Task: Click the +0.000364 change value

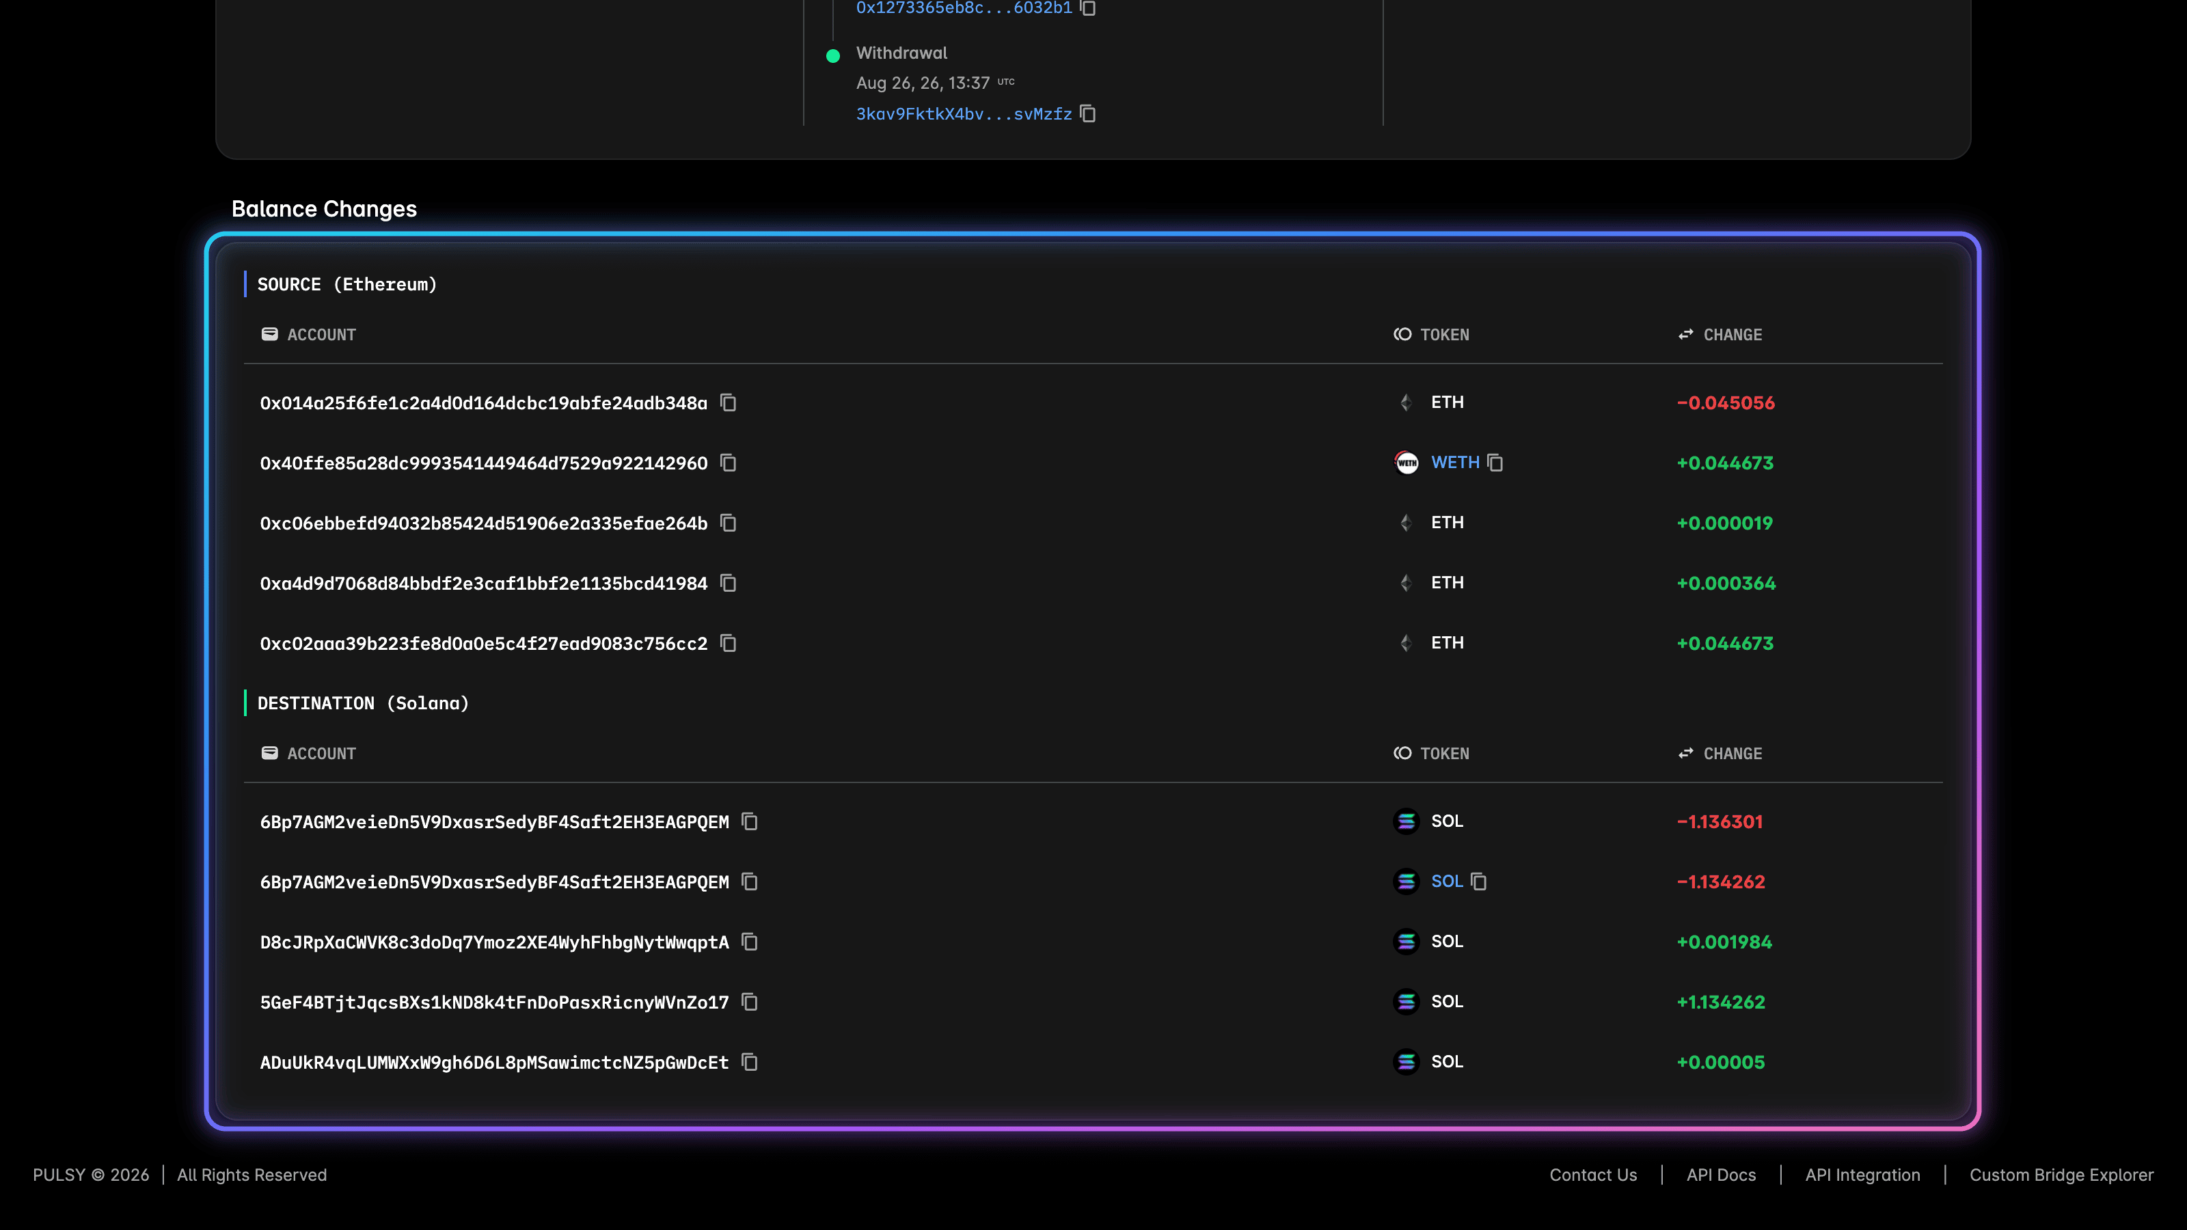Action: click(x=1726, y=584)
